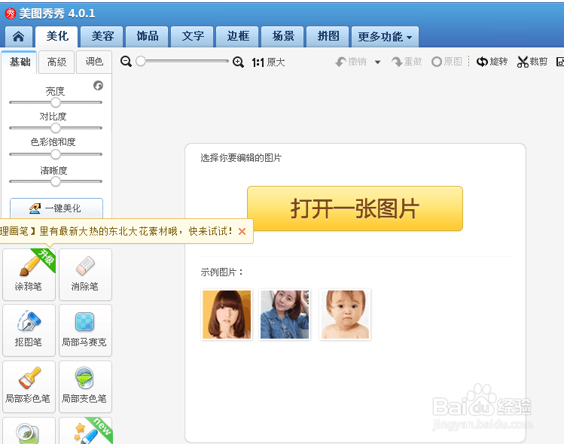Click the zoom slider handle
The width and height of the screenshot is (564, 444).
point(141,61)
